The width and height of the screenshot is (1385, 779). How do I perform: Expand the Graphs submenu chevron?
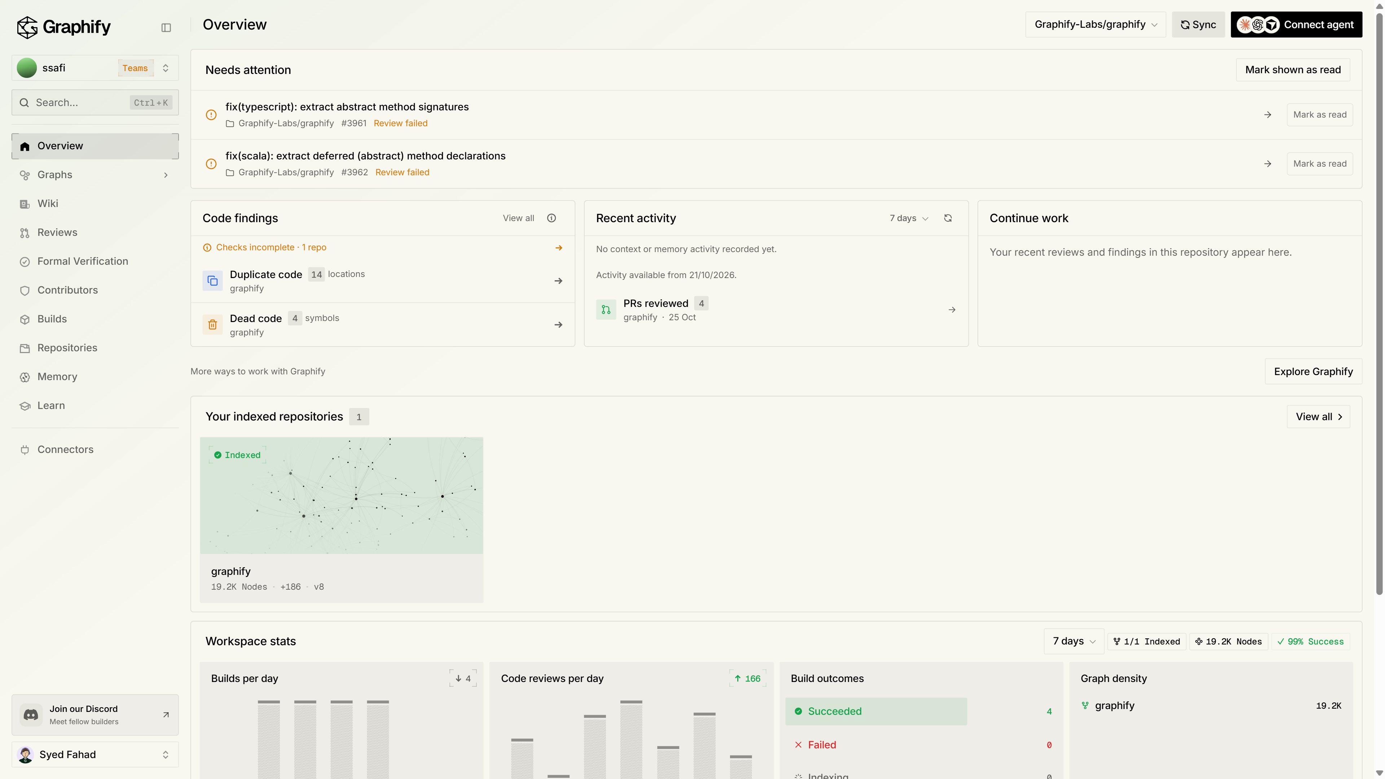point(166,175)
